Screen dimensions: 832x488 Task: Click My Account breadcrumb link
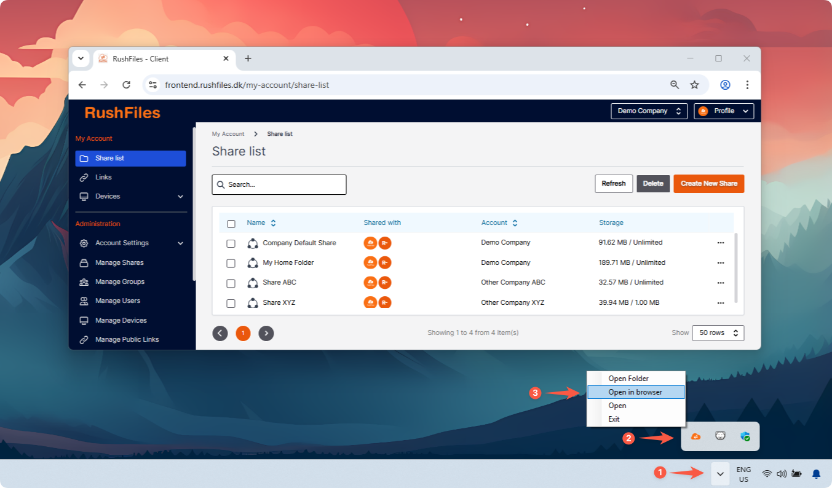(x=228, y=134)
